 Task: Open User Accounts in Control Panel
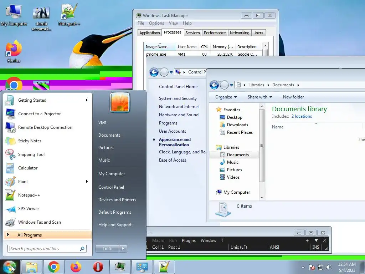pos(173,131)
